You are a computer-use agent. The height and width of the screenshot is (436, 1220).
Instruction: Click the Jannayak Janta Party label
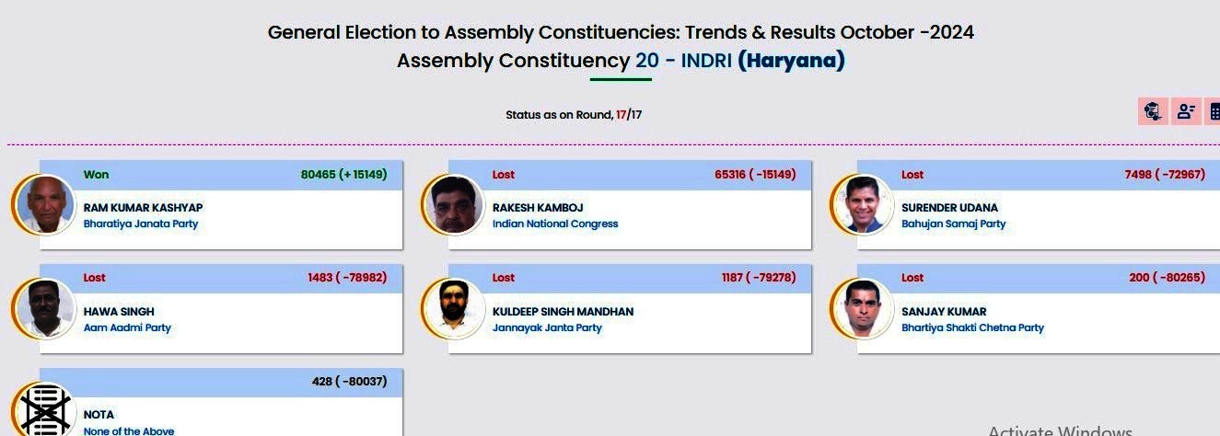tap(547, 328)
